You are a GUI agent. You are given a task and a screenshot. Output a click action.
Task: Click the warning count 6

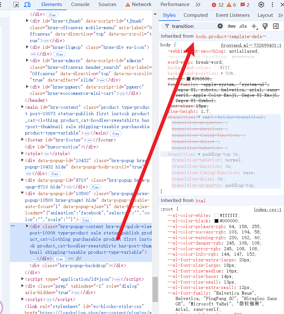pyautogui.click(x=231, y=5)
